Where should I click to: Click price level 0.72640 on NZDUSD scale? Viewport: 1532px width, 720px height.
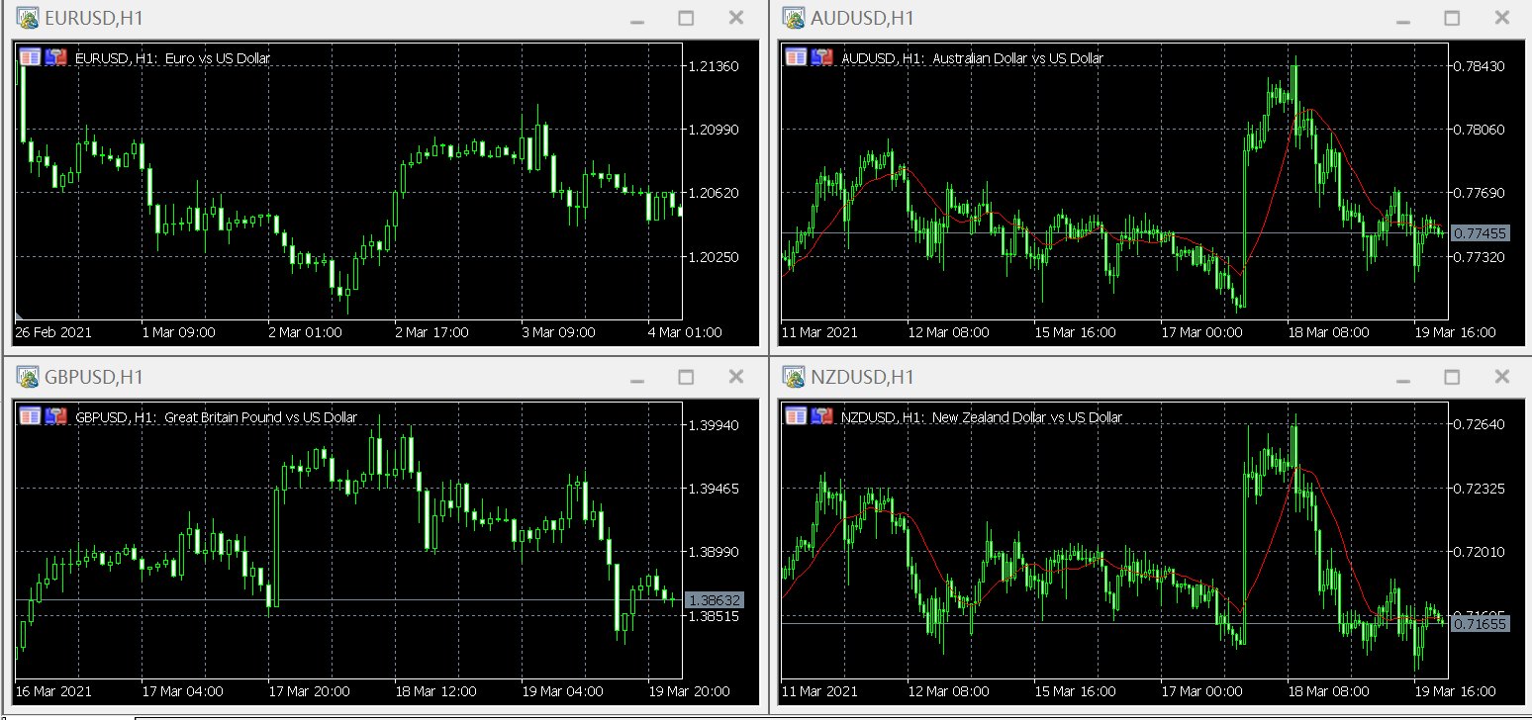tap(1480, 425)
